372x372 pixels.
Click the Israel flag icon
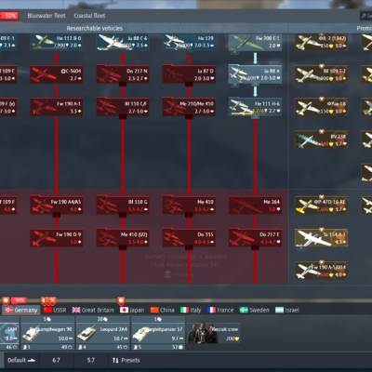[279, 310]
